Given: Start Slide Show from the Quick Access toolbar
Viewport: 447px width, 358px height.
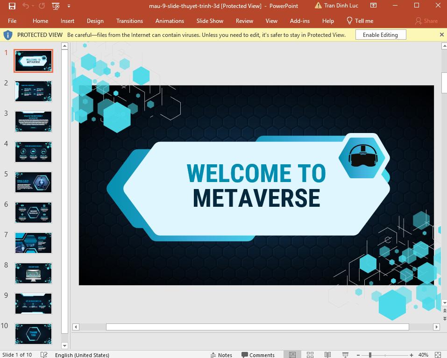Looking at the screenshot, I should pyautogui.click(x=55, y=6).
